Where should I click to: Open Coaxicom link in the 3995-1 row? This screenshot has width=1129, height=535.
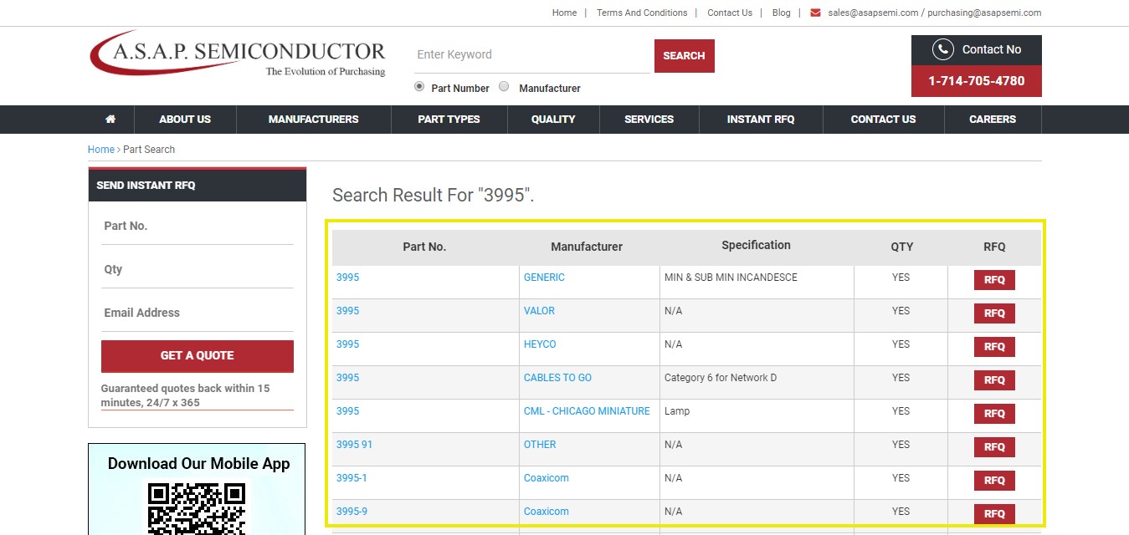(x=547, y=478)
